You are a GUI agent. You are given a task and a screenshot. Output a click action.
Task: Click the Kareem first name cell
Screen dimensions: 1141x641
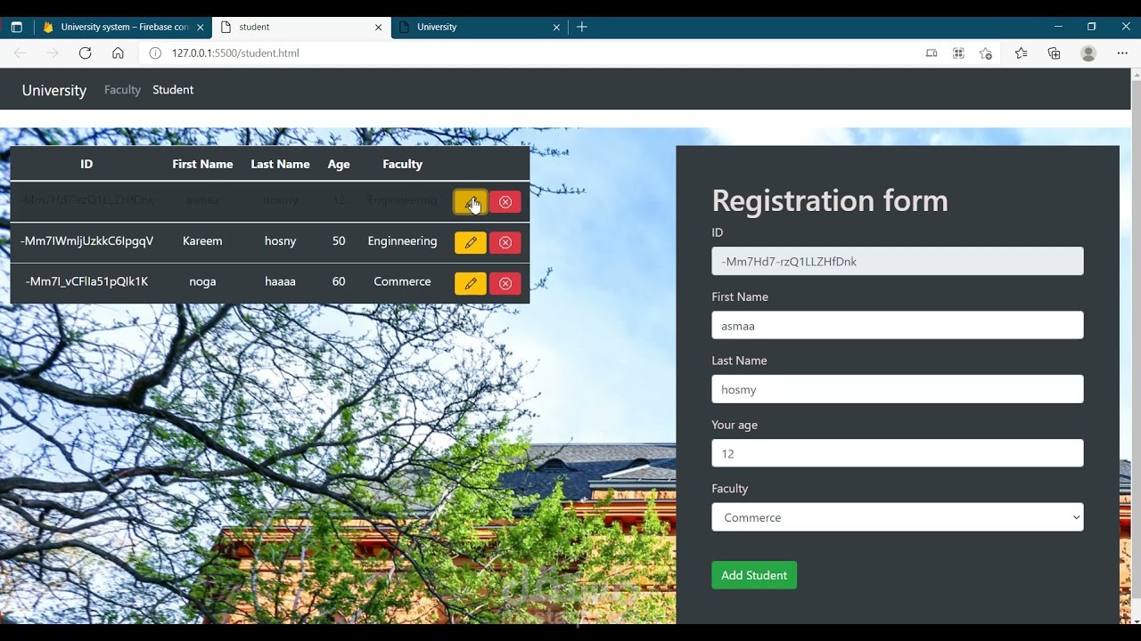pyautogui.click(x=202, y=241)
